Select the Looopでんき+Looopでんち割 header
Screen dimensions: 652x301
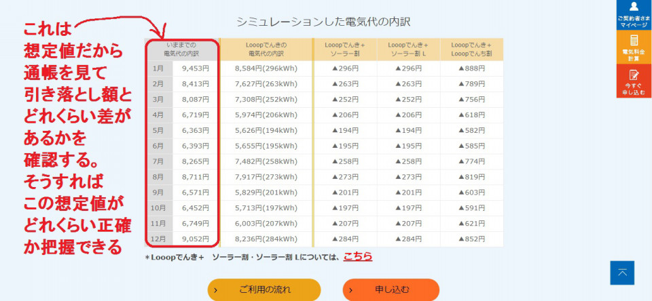[471, 49]
